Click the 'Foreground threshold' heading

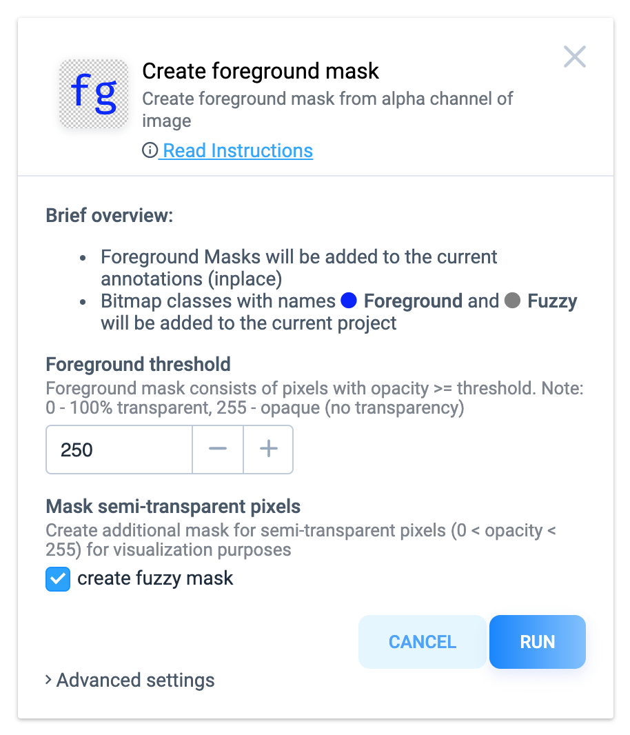(x=139, y=364)
